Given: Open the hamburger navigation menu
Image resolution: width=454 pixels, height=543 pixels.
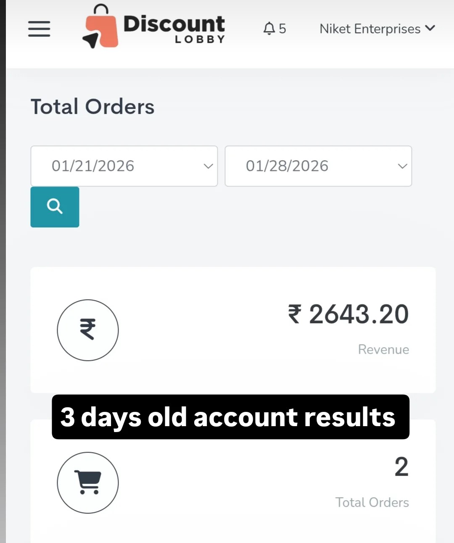Looking at the screenshot, I should click(39, 29).
